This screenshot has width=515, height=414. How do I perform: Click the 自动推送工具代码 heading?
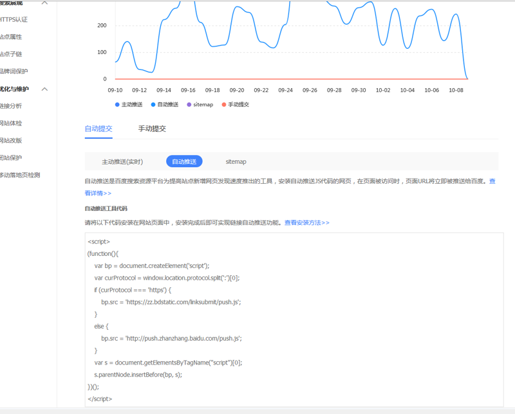tap(106, 209)
